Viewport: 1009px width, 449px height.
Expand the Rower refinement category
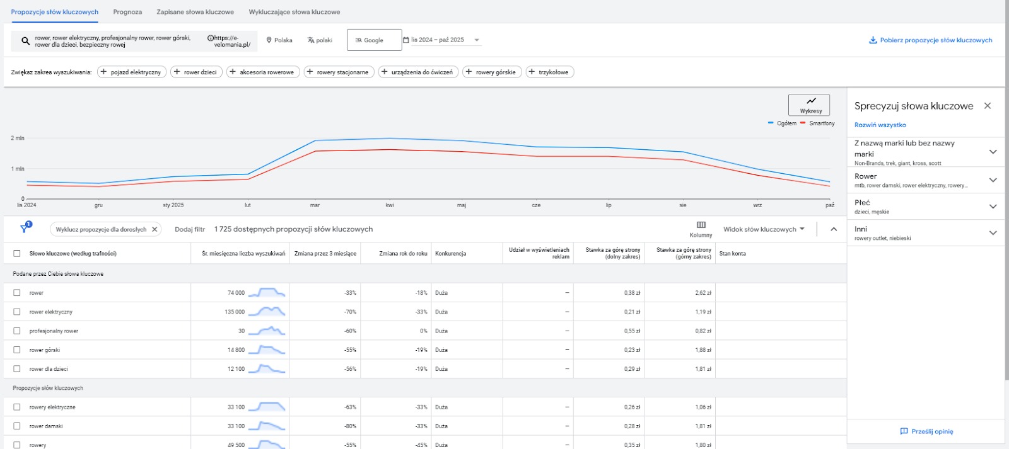(993, 180)
